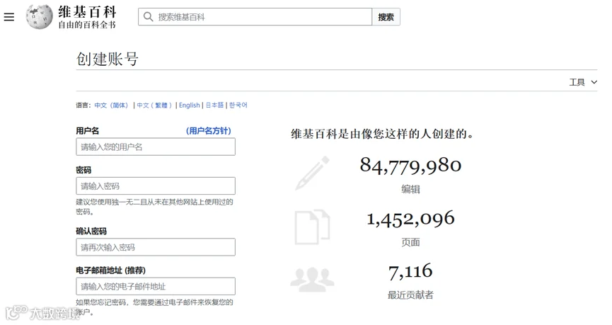Click the pencil edits icon
The height and width of the screenshot is (325, 612).
pyautogui.click(x=312, y=173)
